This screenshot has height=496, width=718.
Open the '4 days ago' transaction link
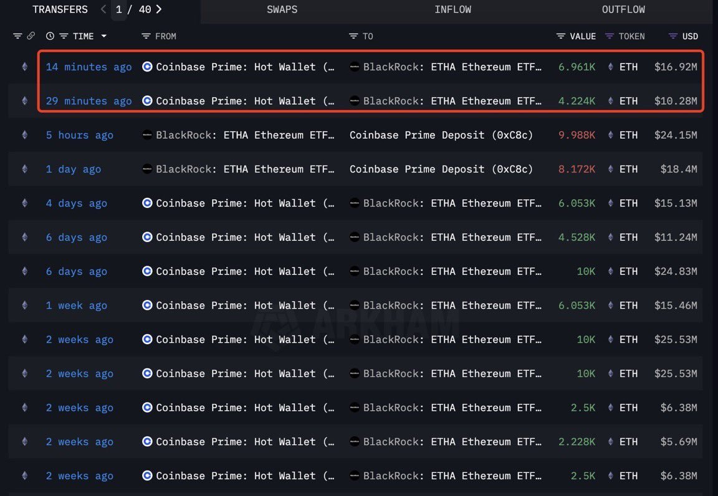77,203
